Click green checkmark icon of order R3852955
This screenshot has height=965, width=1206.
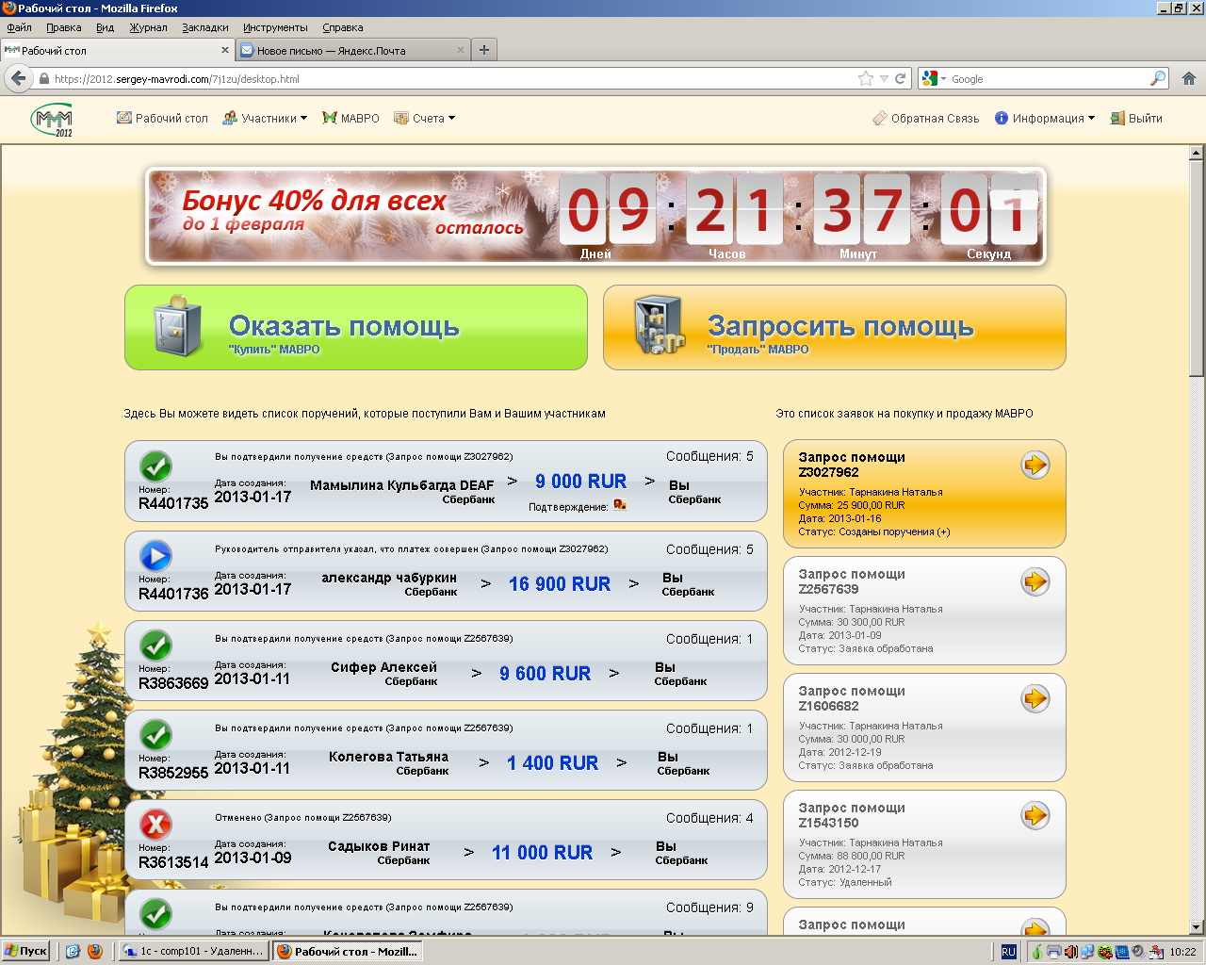click(x=155, y=735)
